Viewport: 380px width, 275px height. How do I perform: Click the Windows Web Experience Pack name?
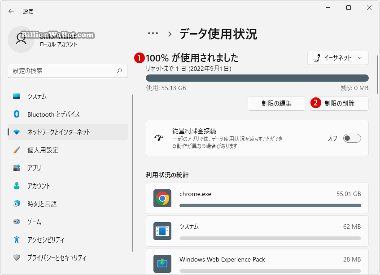pyautogui.click(x=222, y=259)
